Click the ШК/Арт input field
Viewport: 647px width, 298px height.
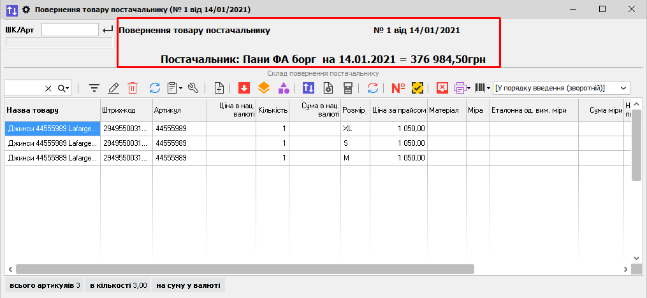70,30
